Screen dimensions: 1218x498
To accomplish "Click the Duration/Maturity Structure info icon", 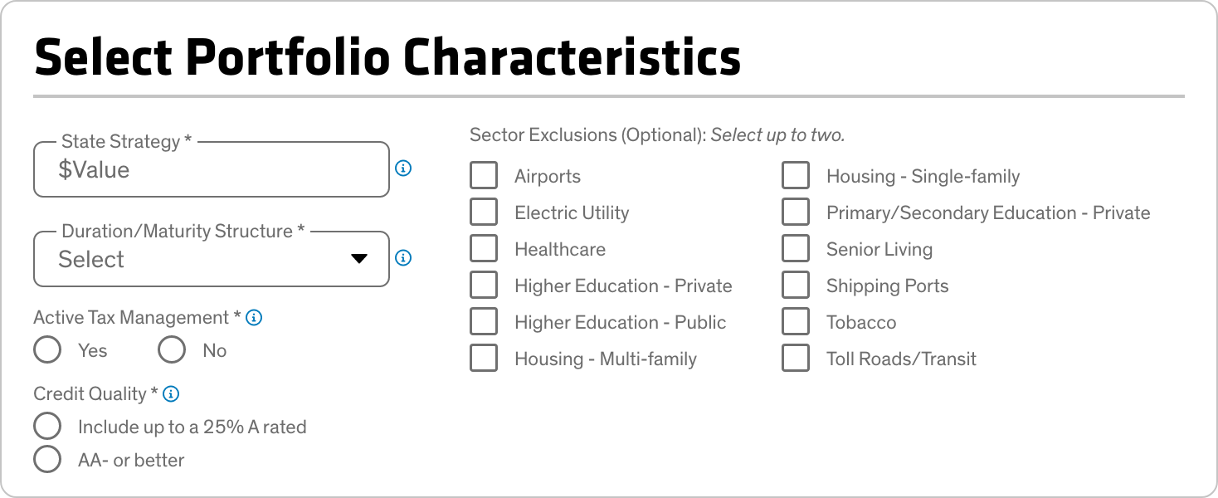I will click(x=403, y=258).
